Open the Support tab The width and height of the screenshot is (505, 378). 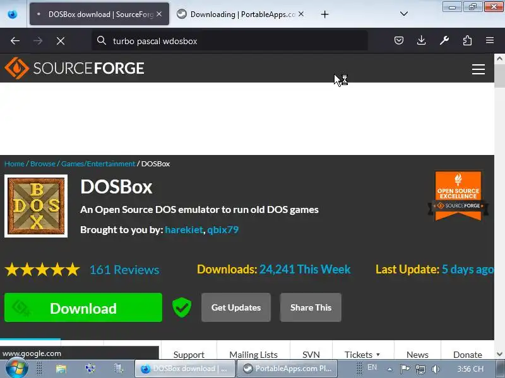(x=189, y=354)
